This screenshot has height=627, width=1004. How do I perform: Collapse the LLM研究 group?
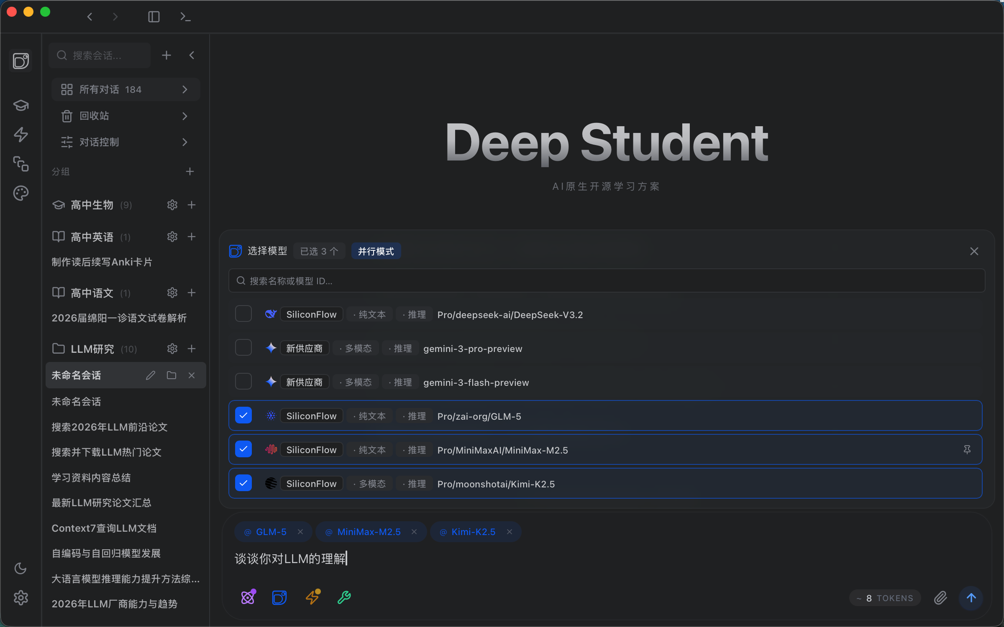click(x=95, y=349)
